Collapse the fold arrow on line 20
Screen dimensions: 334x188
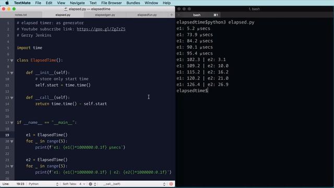point(12,142)
